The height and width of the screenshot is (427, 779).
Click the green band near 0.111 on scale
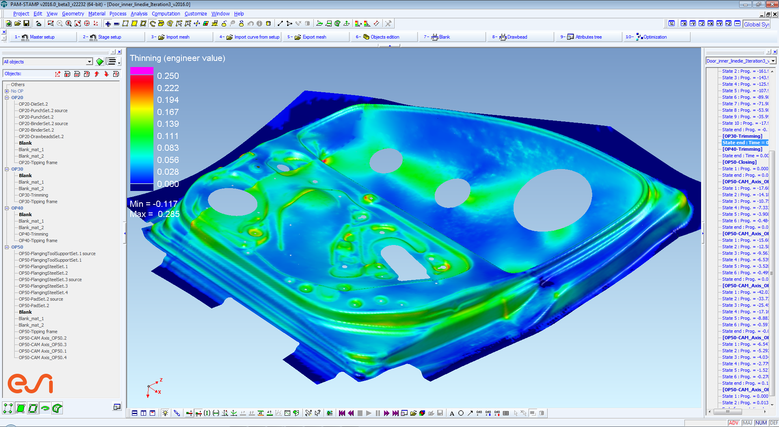coord(142,136)
